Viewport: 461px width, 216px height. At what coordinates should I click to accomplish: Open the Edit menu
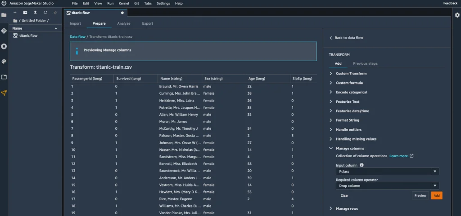(86, 3)
